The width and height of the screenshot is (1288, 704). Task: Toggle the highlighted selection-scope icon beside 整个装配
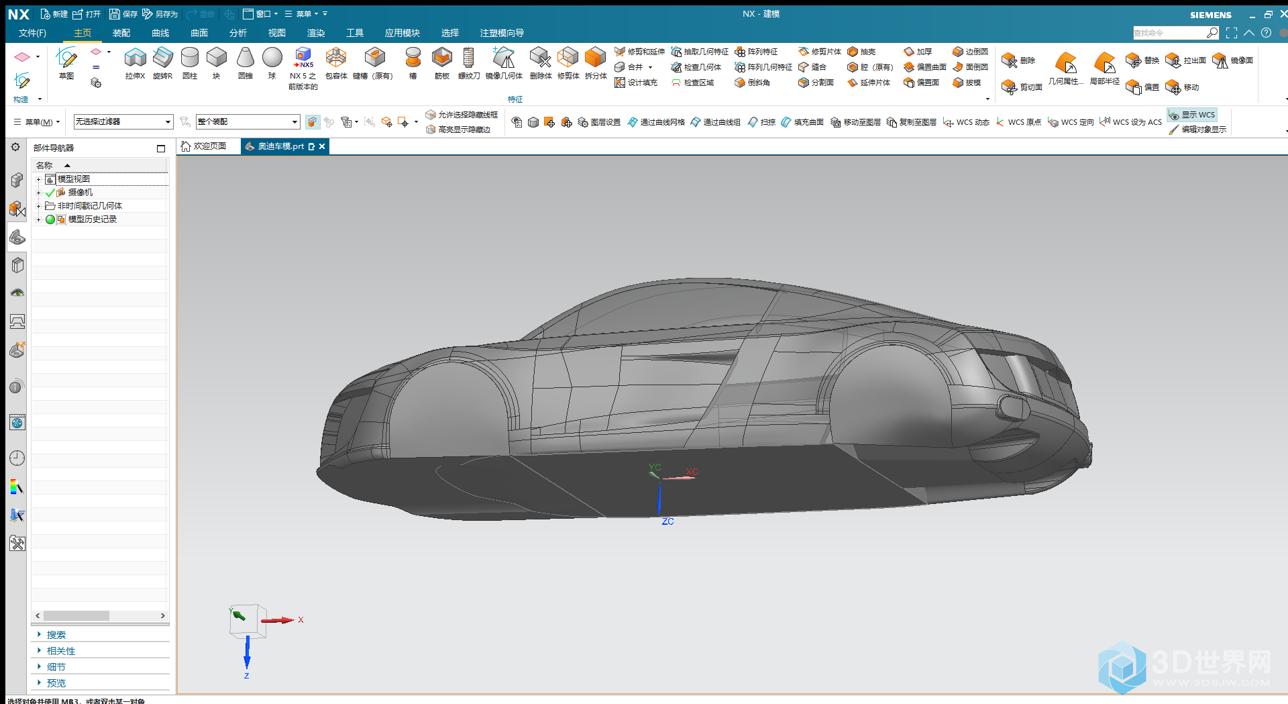tap(312, 121)
